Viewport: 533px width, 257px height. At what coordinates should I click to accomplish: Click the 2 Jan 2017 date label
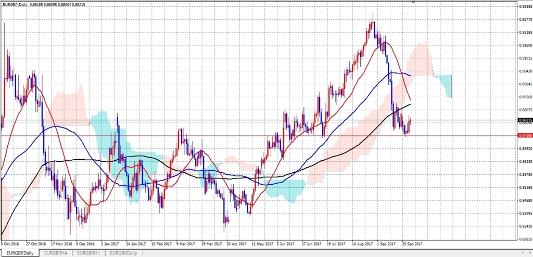(x=110, y=244)
